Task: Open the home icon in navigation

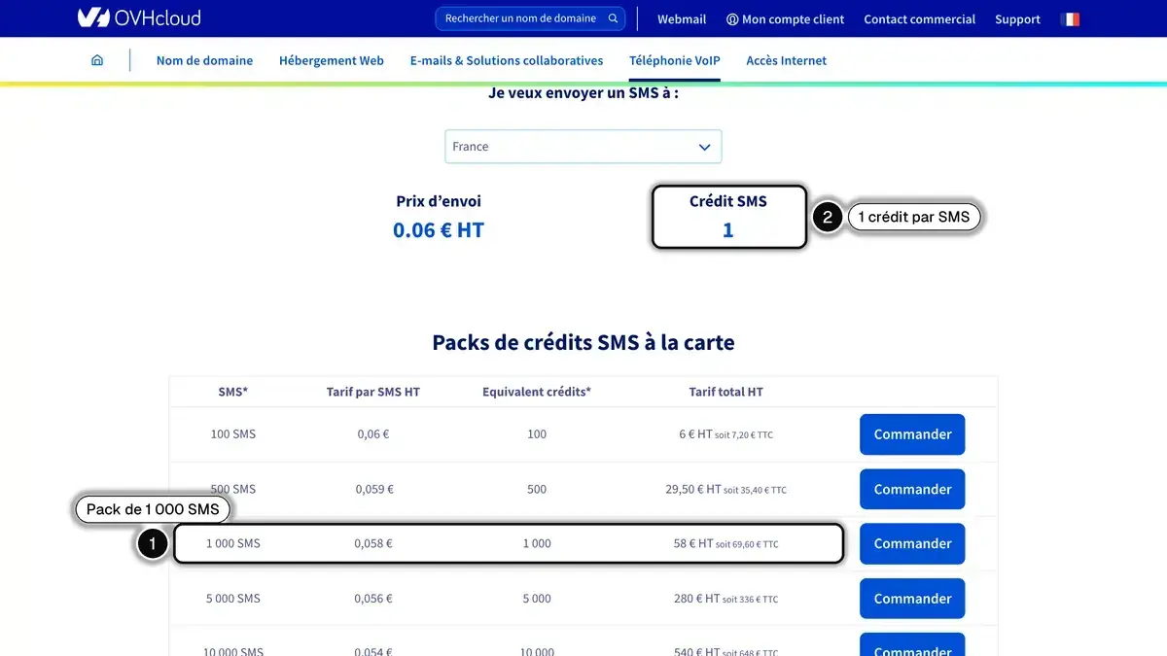Action: pos(97,60)
